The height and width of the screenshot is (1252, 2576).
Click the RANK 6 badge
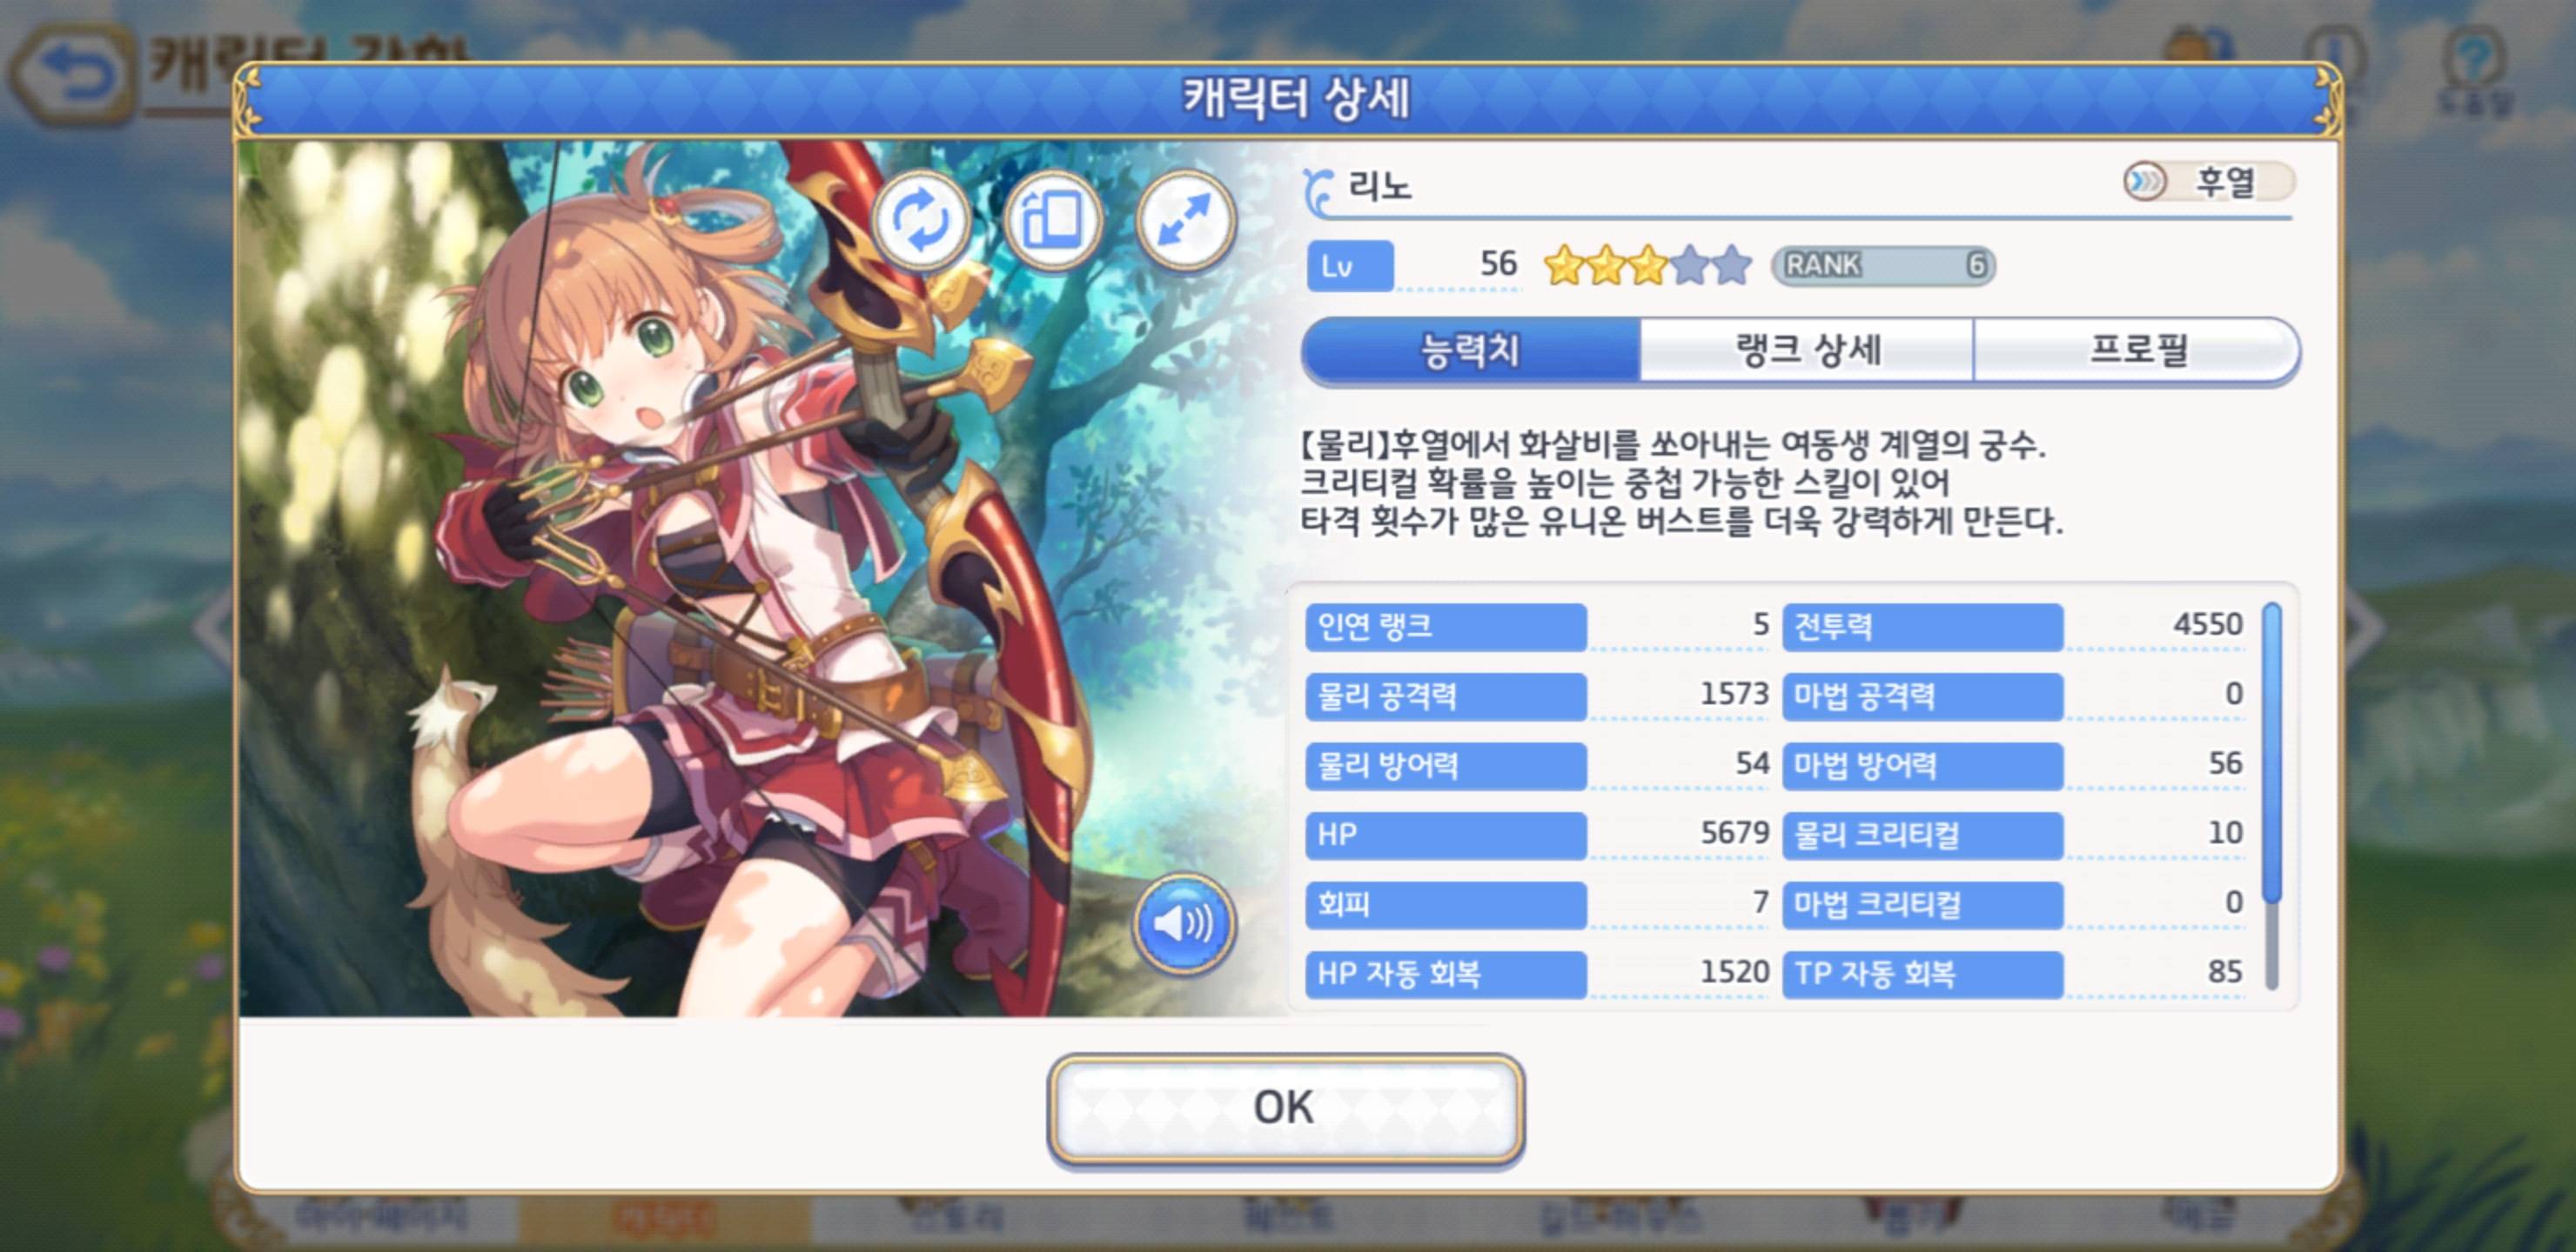(1883, 265)
